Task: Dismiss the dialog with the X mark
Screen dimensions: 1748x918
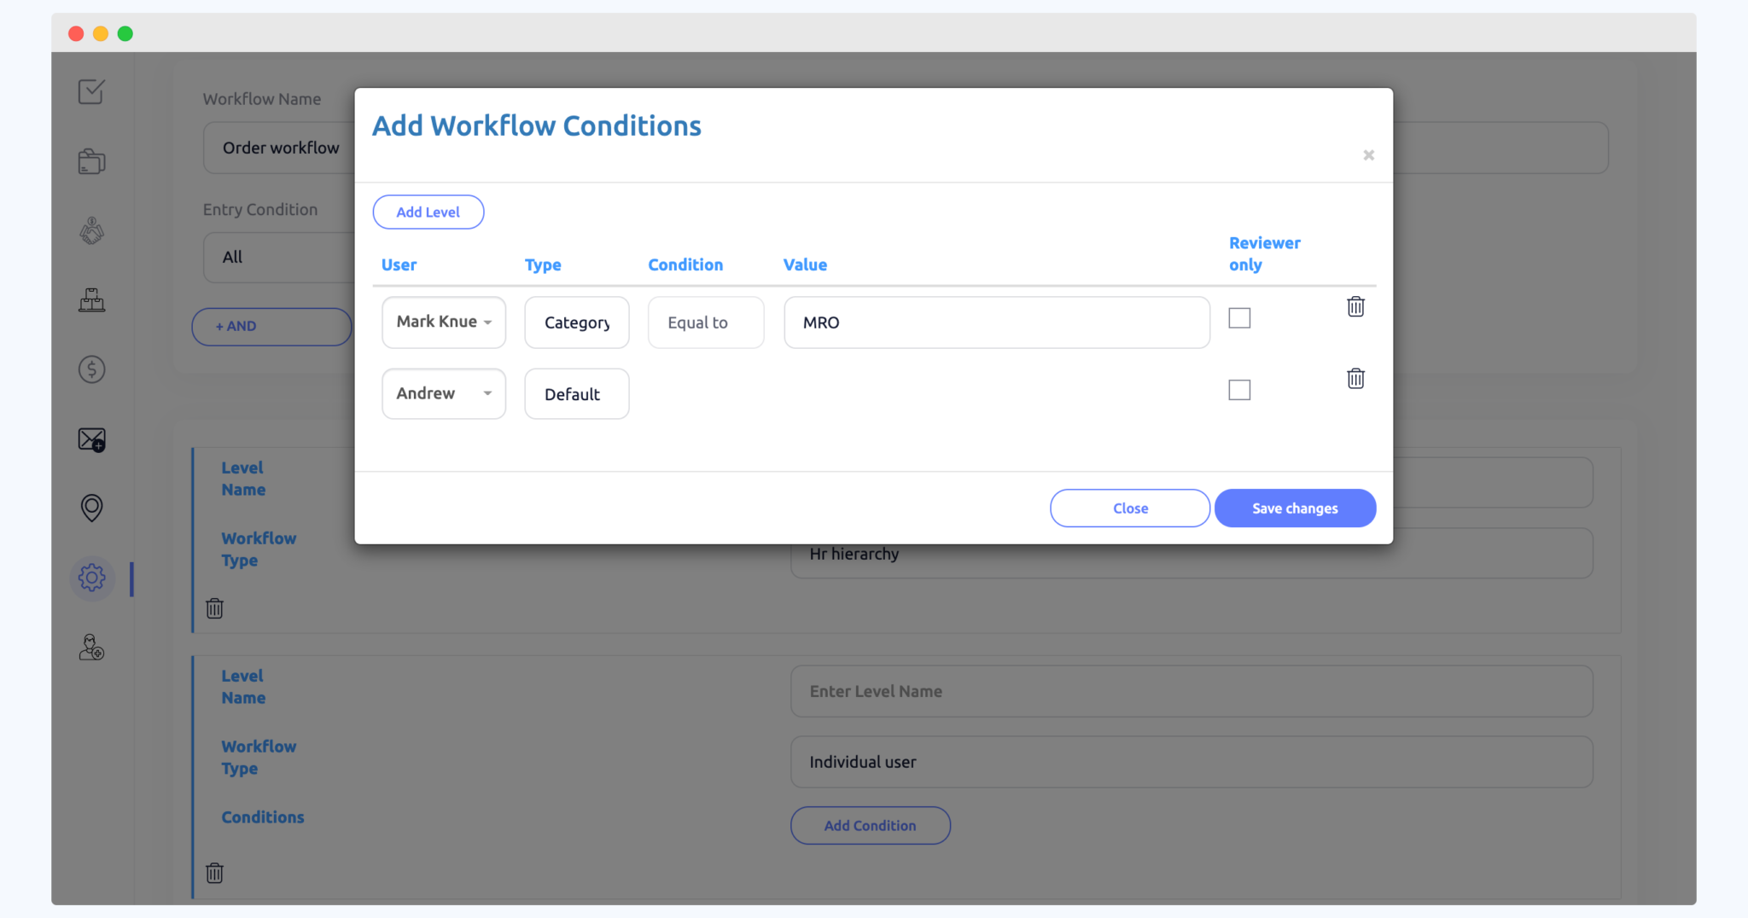Action: coord(1368,154)
